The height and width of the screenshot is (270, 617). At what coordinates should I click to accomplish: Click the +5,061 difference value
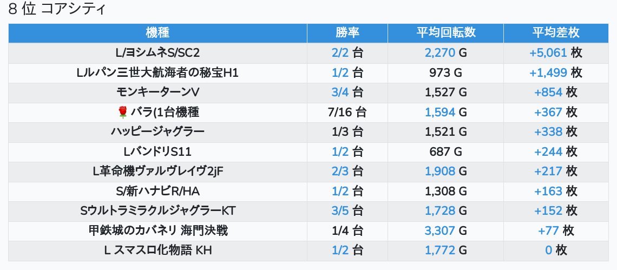548,53
